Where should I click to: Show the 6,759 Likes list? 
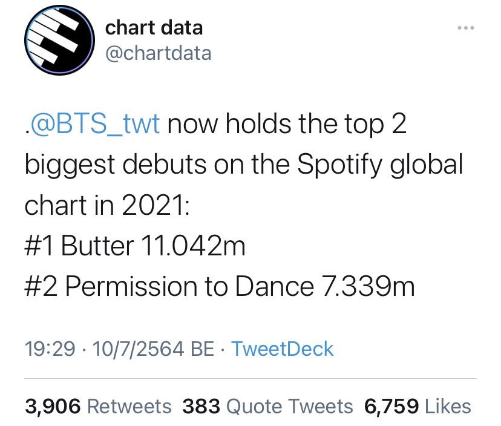pyautogui.click(x=417, y=407)
